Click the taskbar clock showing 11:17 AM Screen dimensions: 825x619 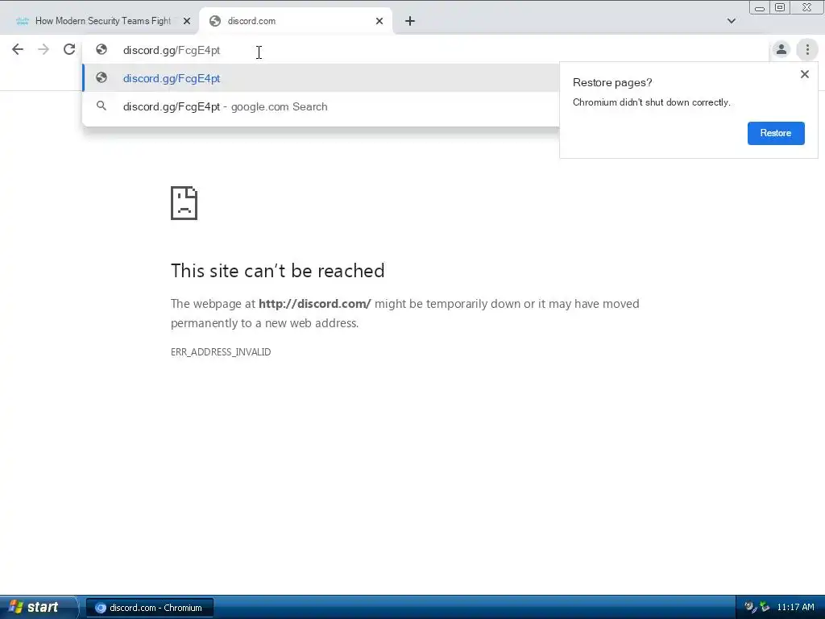(795, 608)
